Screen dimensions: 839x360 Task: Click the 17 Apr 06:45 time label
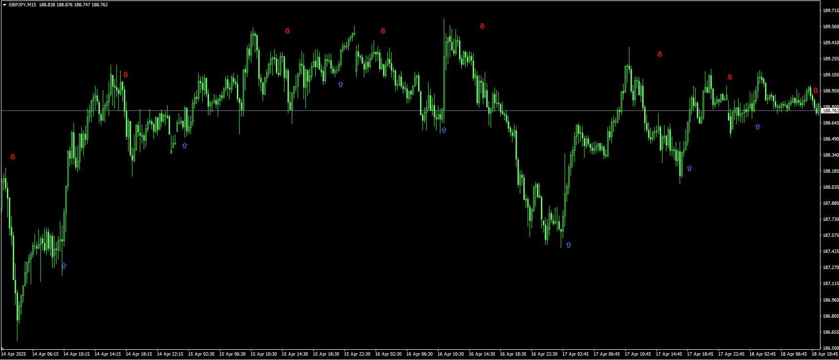click(x=607, y=354)
